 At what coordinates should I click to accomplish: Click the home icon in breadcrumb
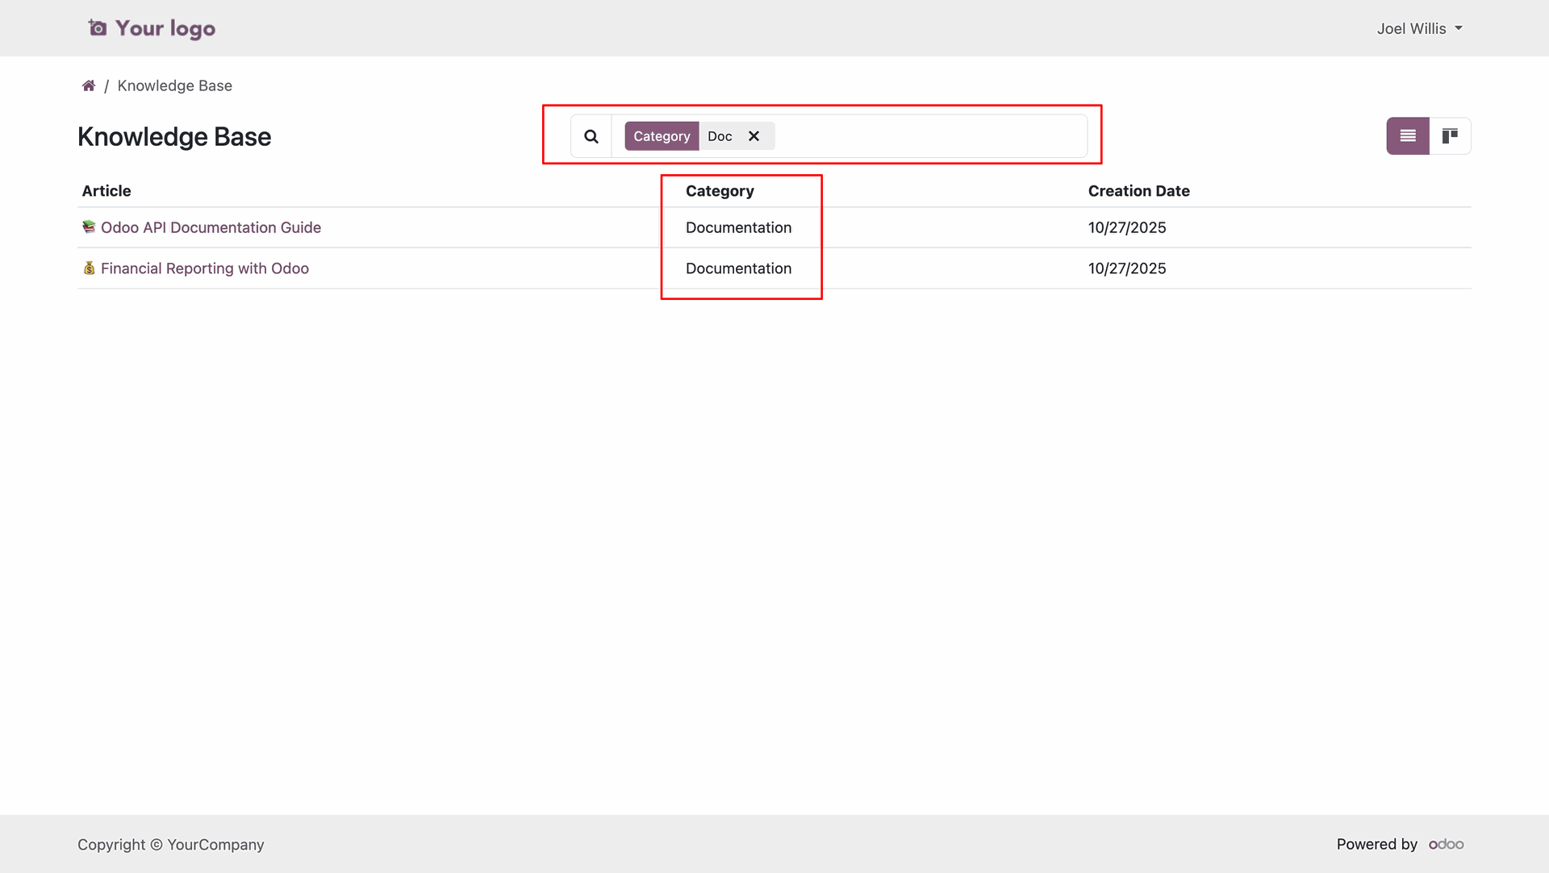pos(89,85)
